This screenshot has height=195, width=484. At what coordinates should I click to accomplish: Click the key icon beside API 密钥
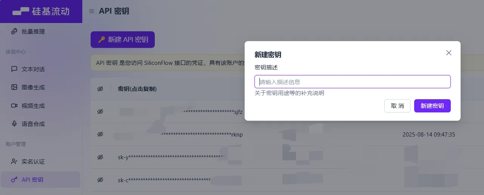(14, 180)
